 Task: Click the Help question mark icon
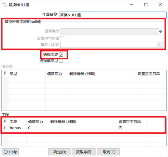[x=6, y=152]
